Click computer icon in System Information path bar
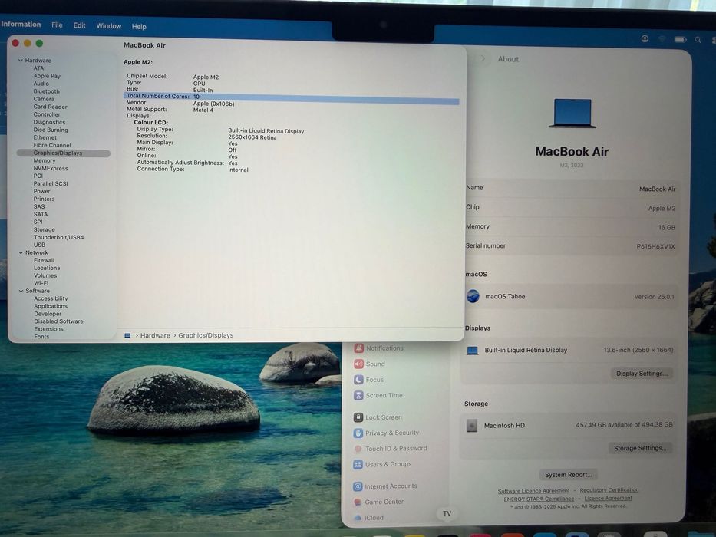716x537 pixels. [x=128, y=336]
